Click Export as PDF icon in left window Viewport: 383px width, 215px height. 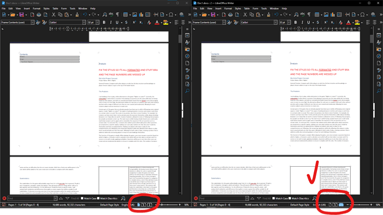(32, 15)
